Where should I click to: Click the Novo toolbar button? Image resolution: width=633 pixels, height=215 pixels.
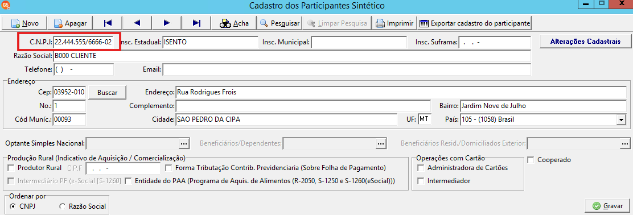click(24, 23)
